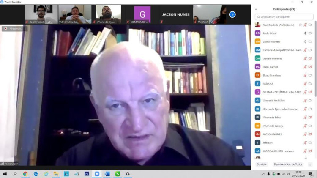The image size is (317, 178).
Task: Click the recording indicator beside Raul Bradock
Action: click(300, 25)
